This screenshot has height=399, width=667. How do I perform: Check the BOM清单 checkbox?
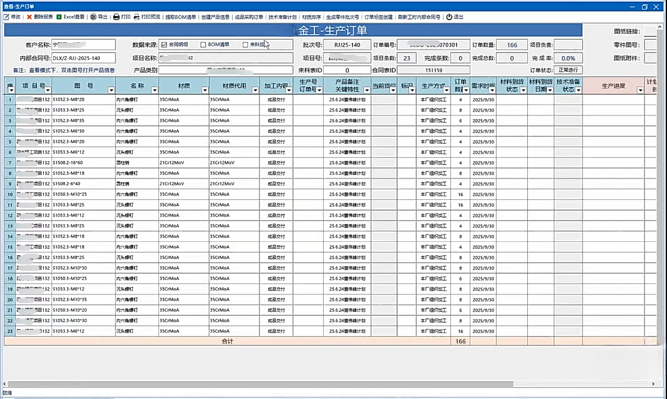203,44
